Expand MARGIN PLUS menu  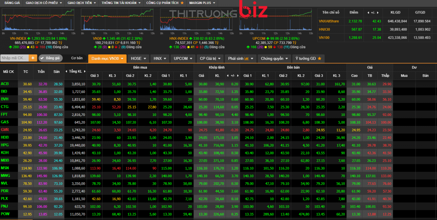tap(202, 3)
